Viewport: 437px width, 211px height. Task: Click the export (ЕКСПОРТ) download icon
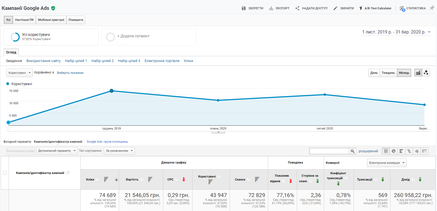[271, 8]
